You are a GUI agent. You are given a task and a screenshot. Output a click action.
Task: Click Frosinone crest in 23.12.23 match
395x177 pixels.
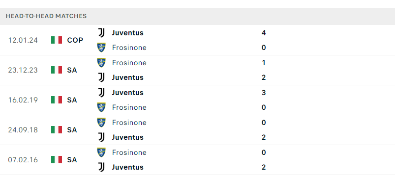101,63
